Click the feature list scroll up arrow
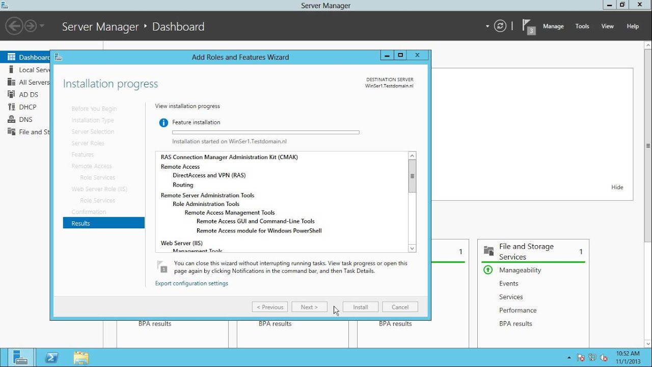Image resolution: width=652 pixels, height=367 pixels. click(412, 156)
